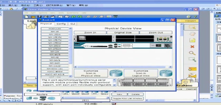Click the blue Network Information icon

(x=189, y=17)
